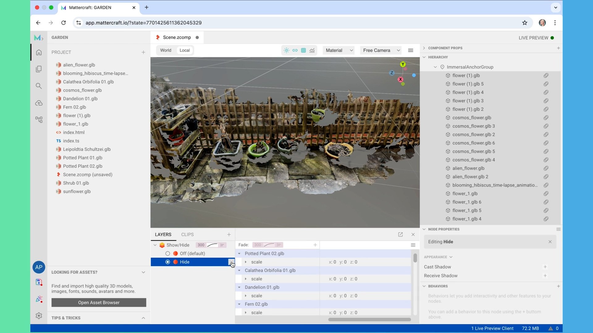The height and width of the screenshot is (333, 593).
Task: Open the search icon in the left sidebar
Action: pyautogui.click(x=39, y=86)
